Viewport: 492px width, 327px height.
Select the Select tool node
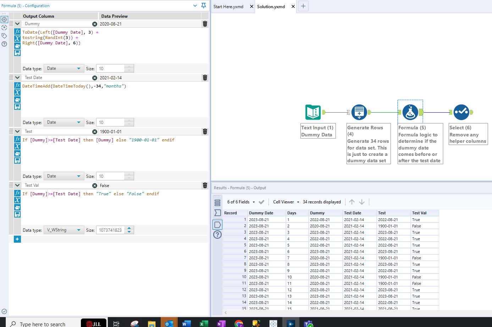[461, 112]
